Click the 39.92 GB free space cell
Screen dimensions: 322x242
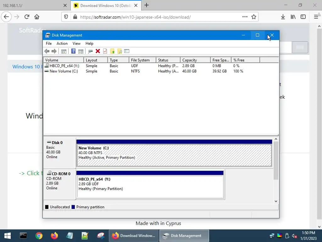tap(219, 71)
